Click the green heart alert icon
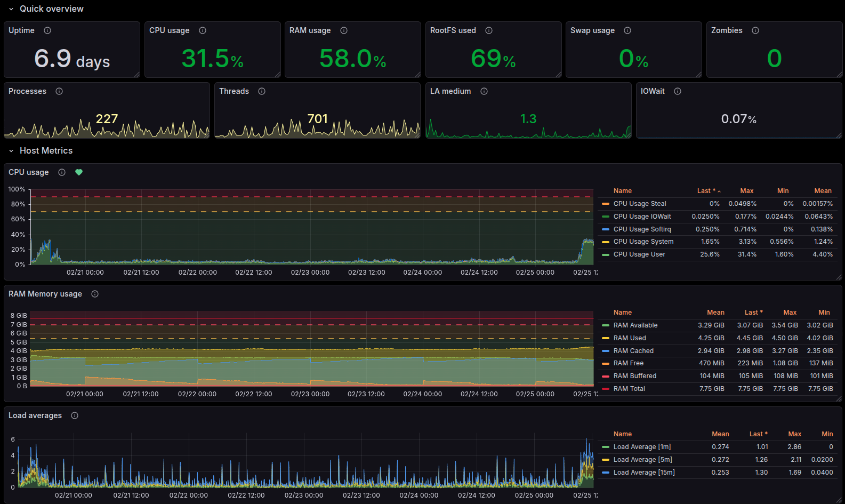Viewport: 845px width, 504px height. (79, 172)
